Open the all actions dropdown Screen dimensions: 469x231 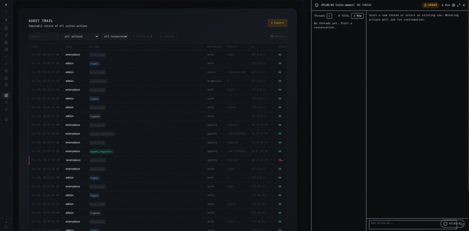(x=80, y=37)
